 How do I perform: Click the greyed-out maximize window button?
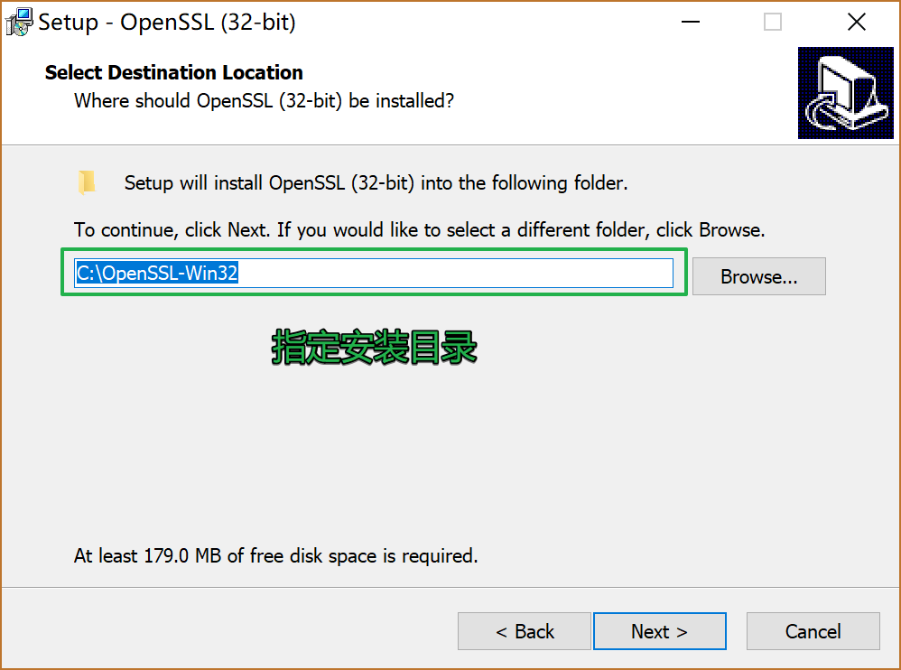coord(773,23)
